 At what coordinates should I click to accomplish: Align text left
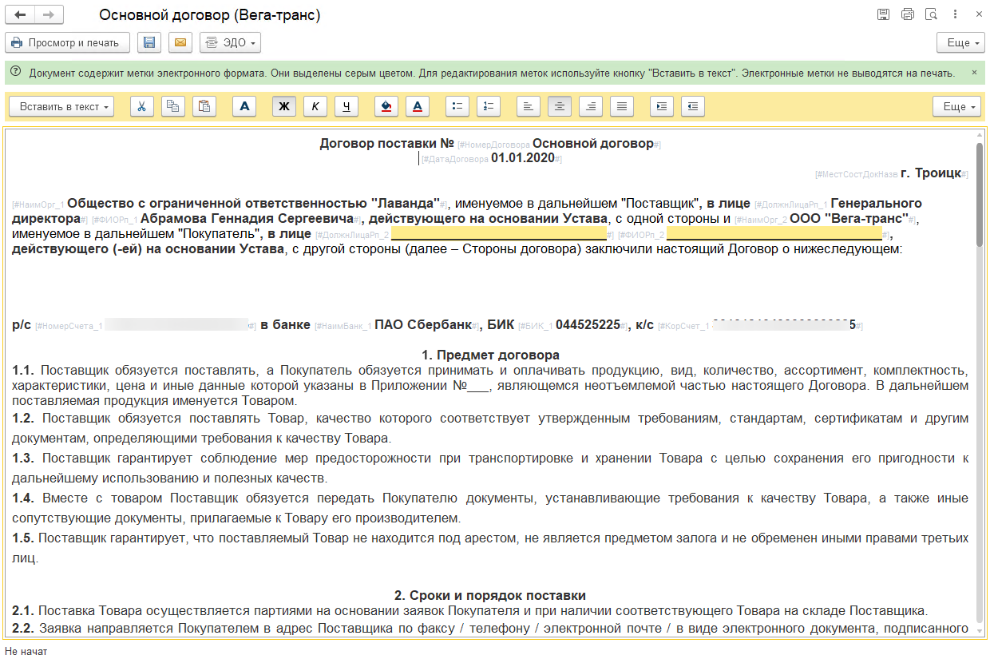click(529, 106)
